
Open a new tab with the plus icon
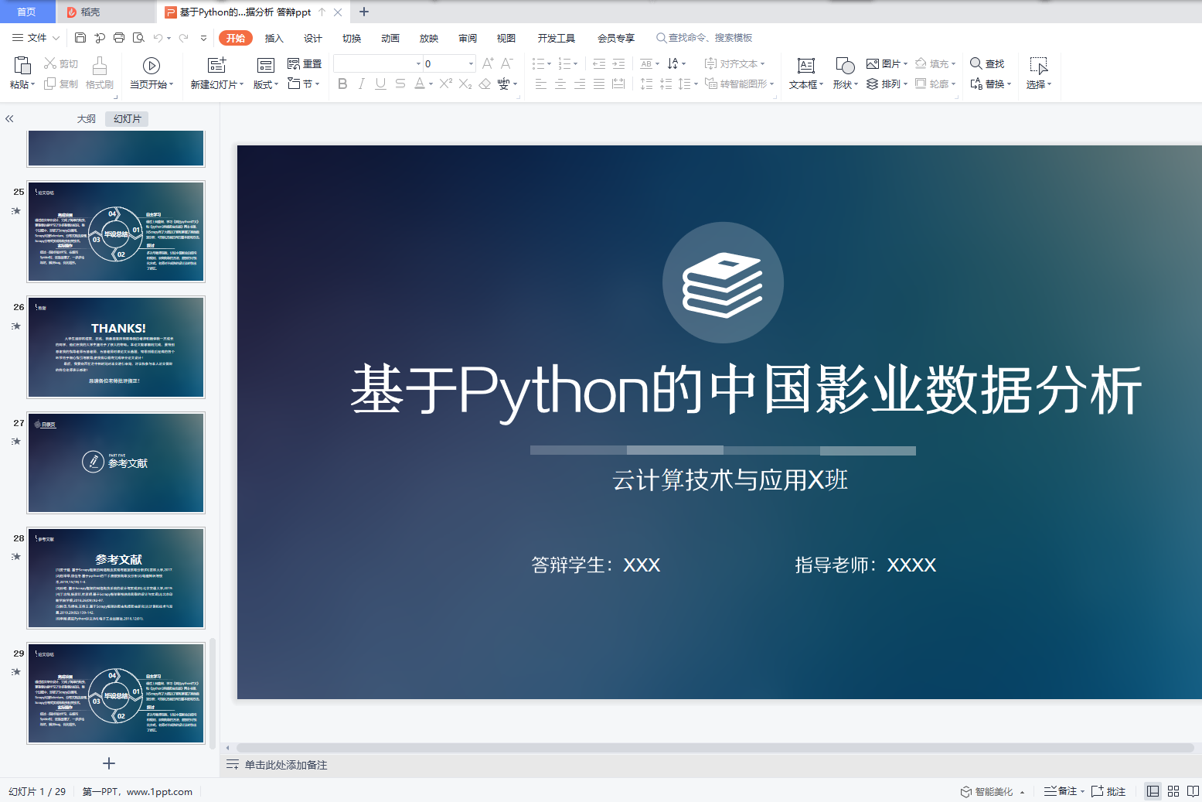click(x=364, y=12)
